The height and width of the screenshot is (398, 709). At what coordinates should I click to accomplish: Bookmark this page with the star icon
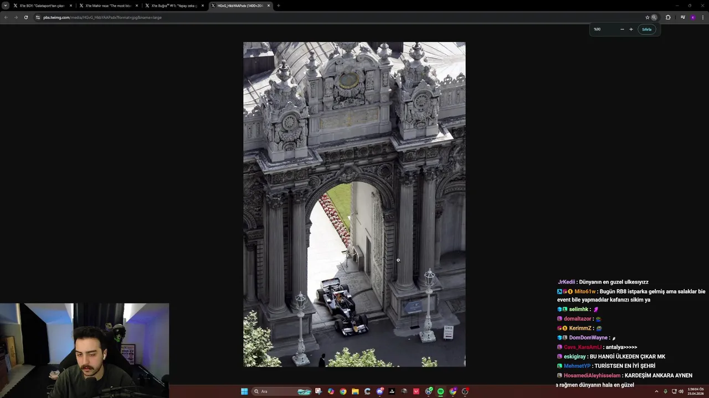pos(647,17)
